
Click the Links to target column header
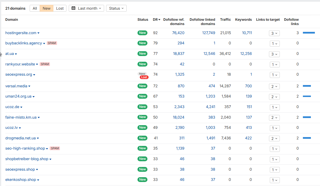(x=268, y=20)
